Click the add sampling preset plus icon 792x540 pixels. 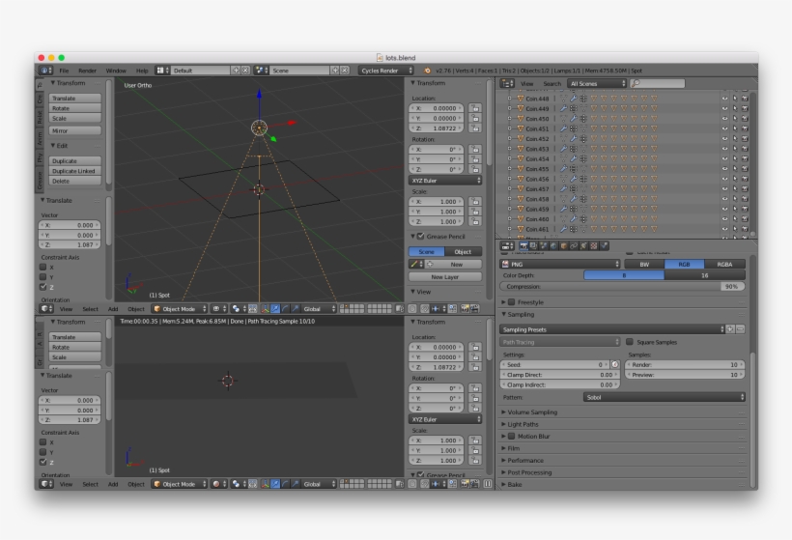(731, 329)
